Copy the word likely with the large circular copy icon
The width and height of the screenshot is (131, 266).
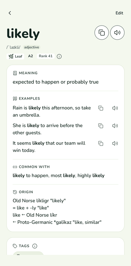click(102, 33)
